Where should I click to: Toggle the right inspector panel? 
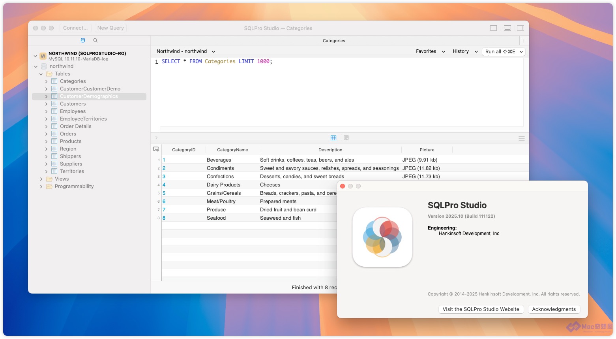(521, 28)
